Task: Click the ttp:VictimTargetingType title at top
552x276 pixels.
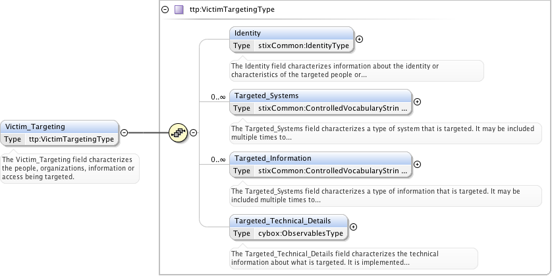Action: tap(232, 10)
